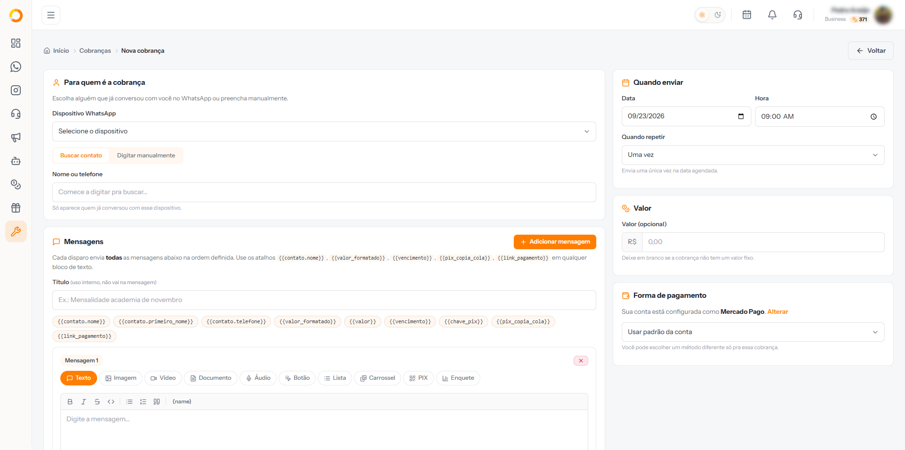Viewport: 905px width, 450px height.
Task: Click the app logo
Action: [16, 16]
